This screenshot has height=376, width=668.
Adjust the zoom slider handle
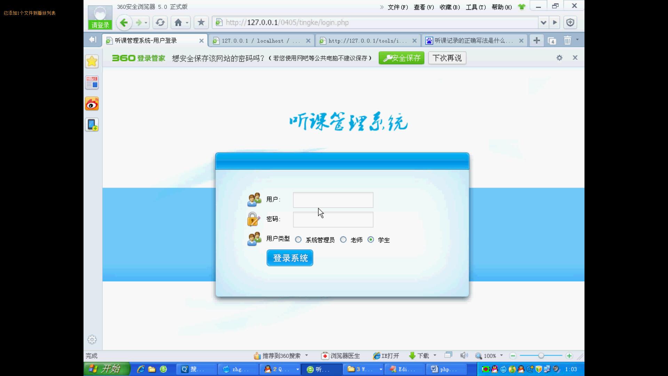pos(541,355)
